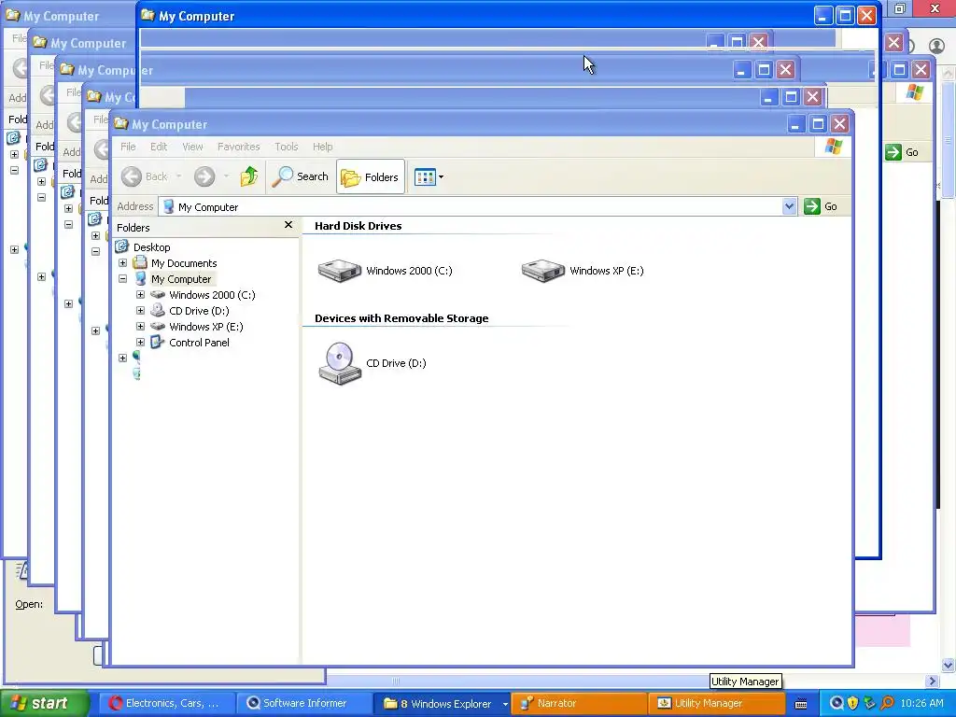Click Go button in background window at right

(x=903, y=152)
